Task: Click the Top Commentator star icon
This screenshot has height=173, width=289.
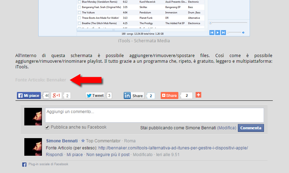Action: click(83, 141)
